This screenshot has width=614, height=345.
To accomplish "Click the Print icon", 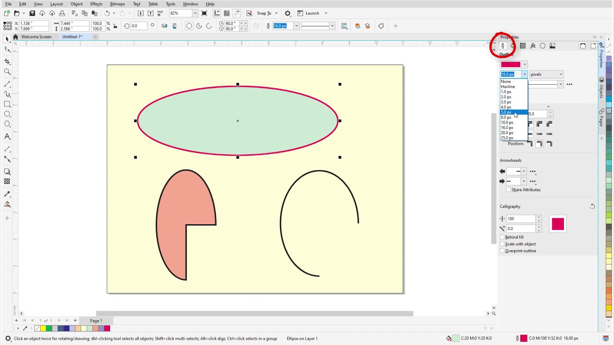I will point(62,13).
